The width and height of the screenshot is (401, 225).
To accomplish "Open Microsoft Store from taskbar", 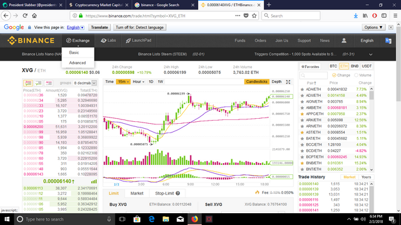I will (x=137, y=219).
